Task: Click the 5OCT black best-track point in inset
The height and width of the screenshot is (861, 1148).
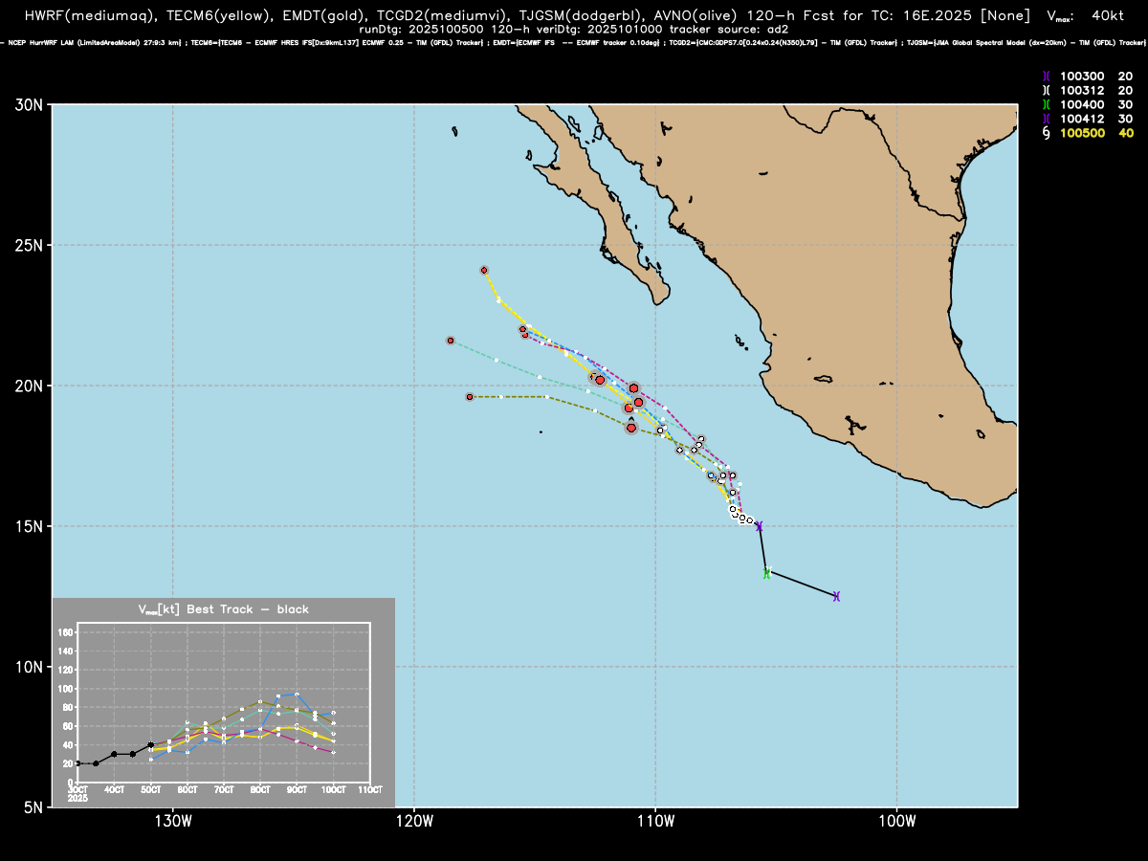Action: point(151,745)
